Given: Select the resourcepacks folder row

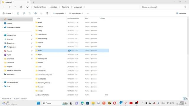Looking at the screenshot, I should pos(72,59).
